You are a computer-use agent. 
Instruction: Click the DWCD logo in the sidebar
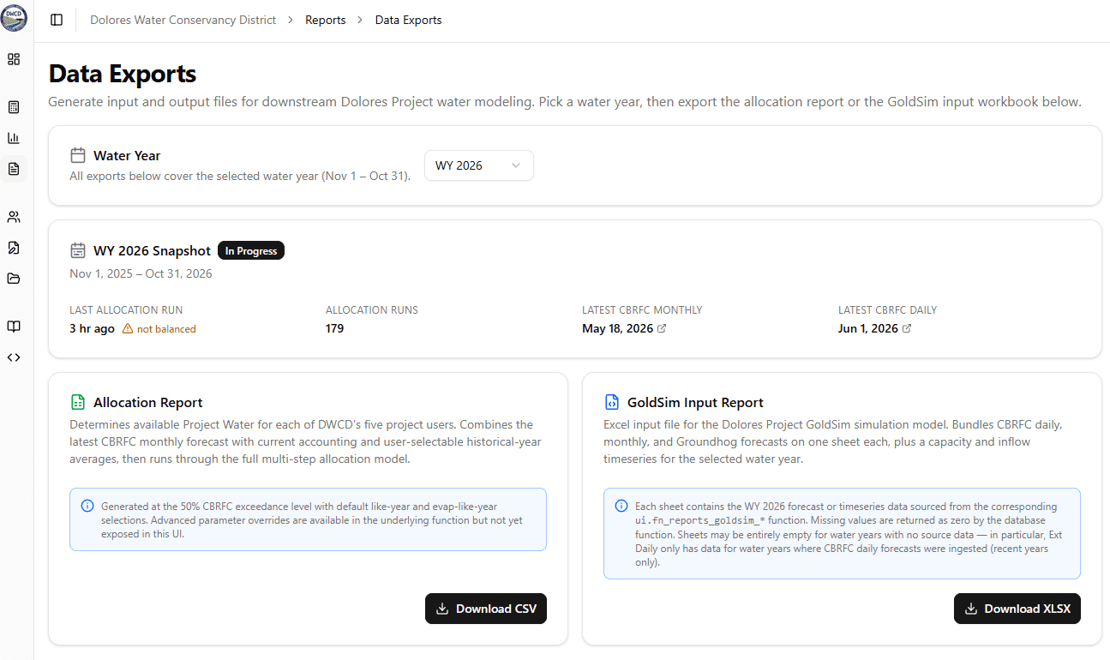point(14,18)
